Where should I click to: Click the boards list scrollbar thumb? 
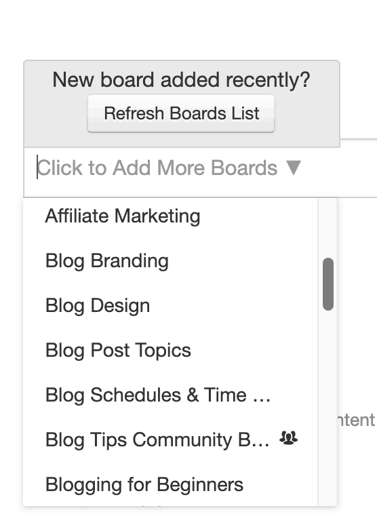pyautogui.click(x=328, y=284)
